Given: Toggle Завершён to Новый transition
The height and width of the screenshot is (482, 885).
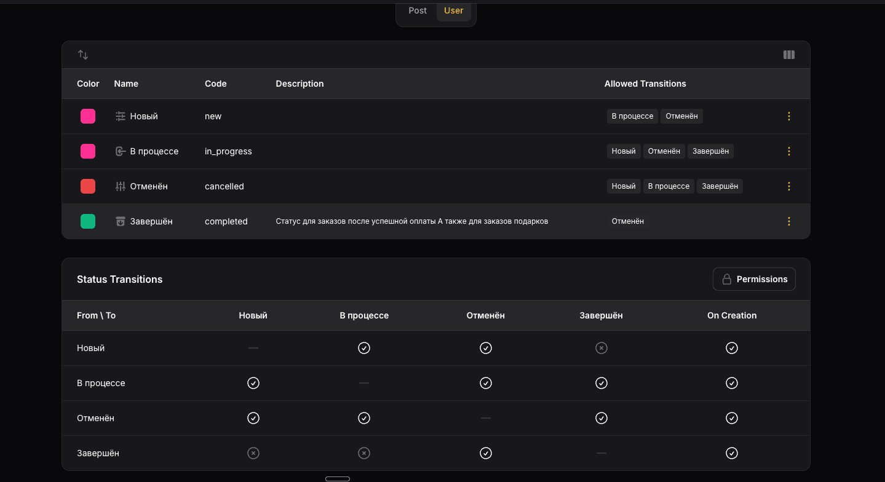Looking at the screenshot, I should pos(253,453).
